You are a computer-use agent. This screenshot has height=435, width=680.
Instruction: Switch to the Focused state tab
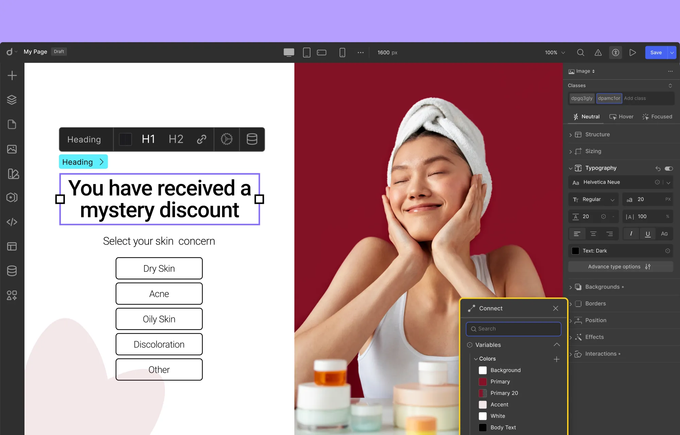click(657, 117)
